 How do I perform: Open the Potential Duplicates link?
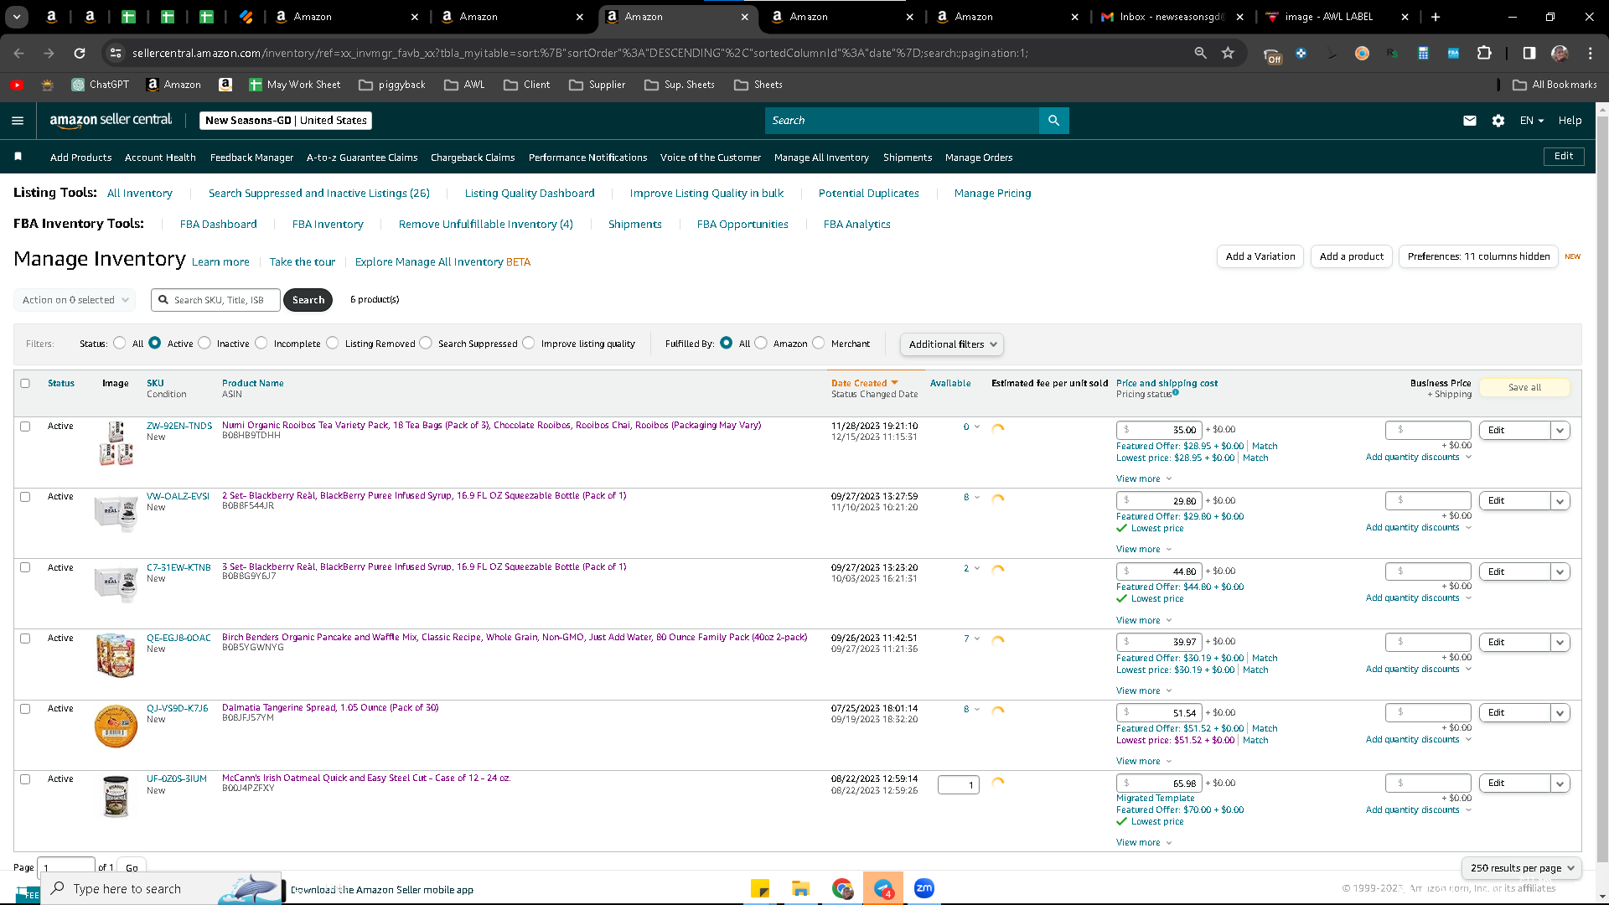click(x=869, y=194)
